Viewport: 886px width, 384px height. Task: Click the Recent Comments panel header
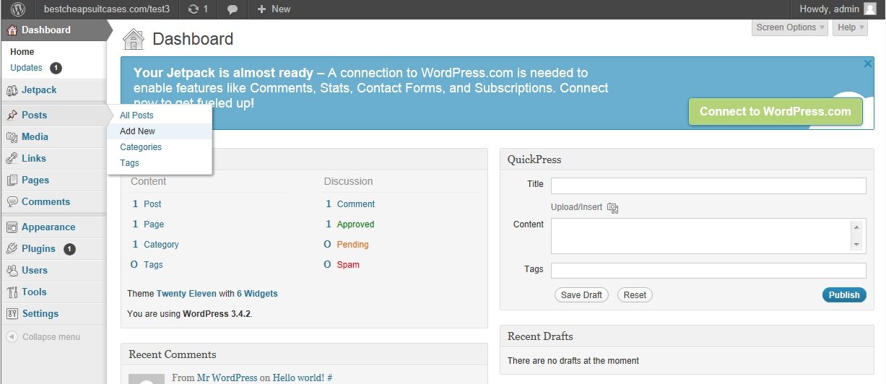(305, 354)
